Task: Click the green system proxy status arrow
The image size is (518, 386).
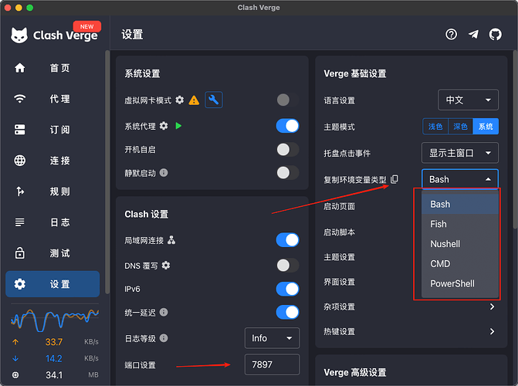Action: pos(178,126)
